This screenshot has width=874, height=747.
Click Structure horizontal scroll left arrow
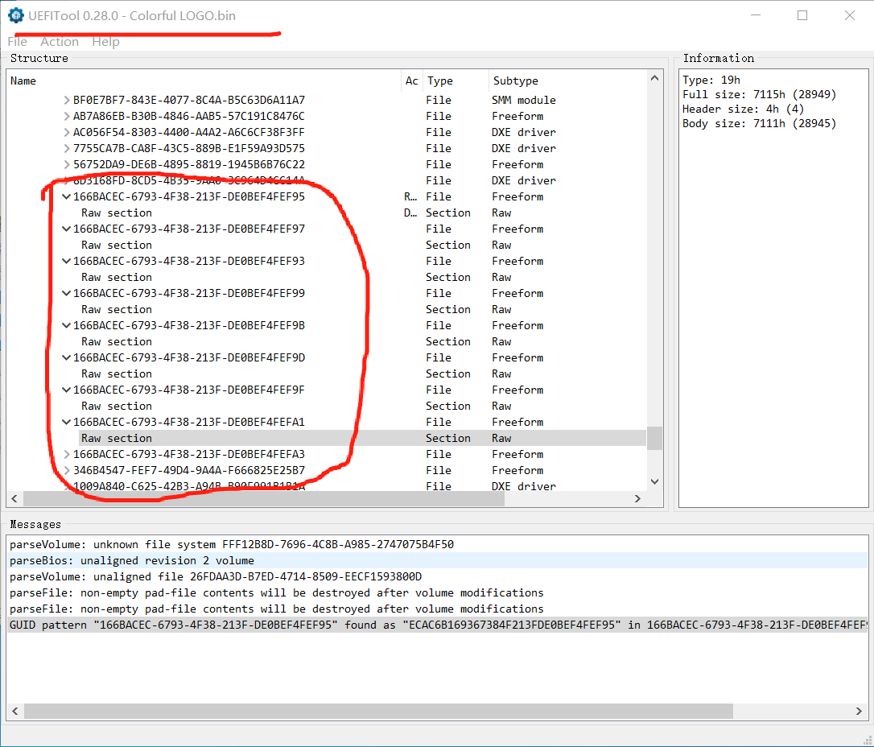(14, 499)
